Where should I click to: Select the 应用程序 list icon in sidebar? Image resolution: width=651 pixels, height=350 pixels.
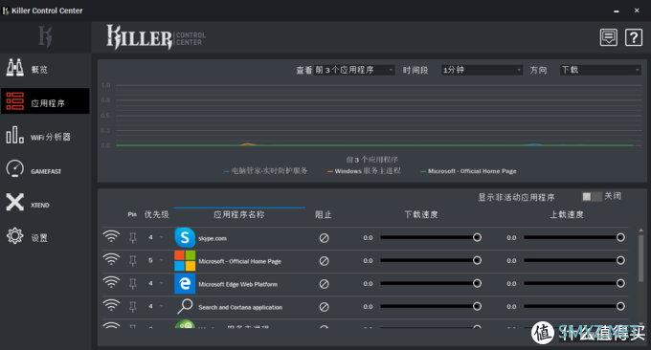coord(15,101)
